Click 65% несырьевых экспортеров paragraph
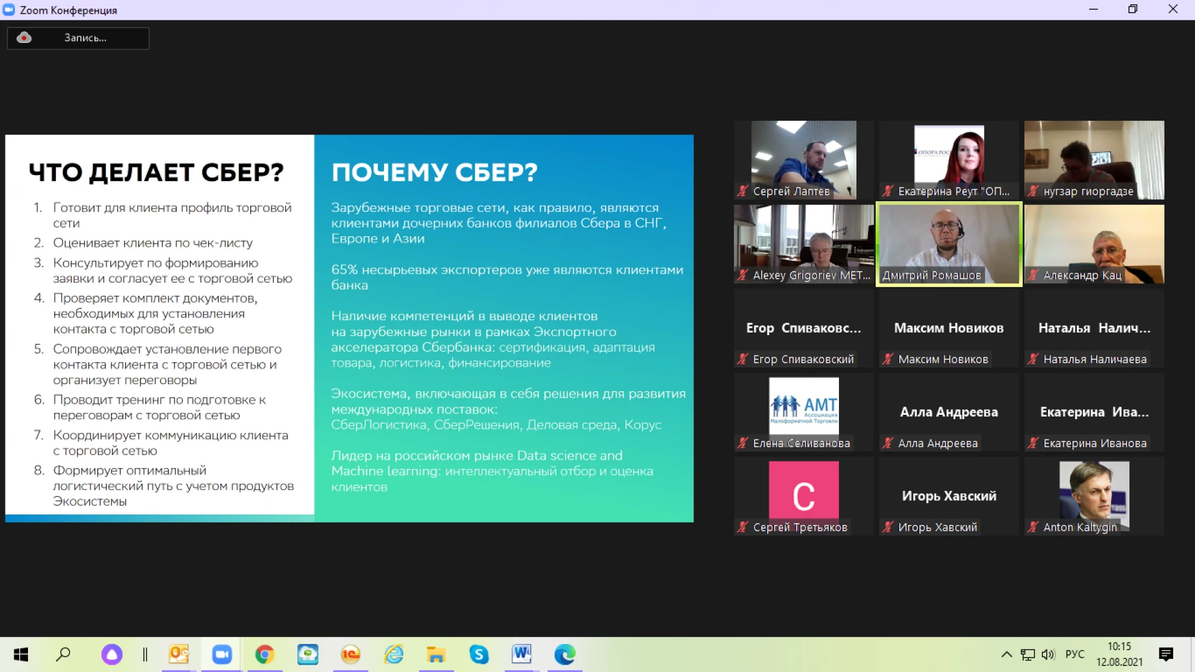The width and height of the screenshot is (1195, 672). pos(507,278)
